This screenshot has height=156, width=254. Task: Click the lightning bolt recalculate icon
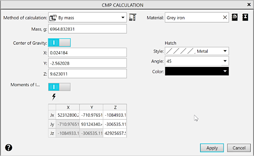pyautogui.click(x=54, y=97)
